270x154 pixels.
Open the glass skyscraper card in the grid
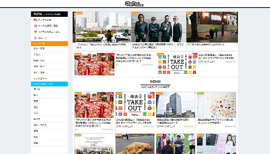point(175,105)
